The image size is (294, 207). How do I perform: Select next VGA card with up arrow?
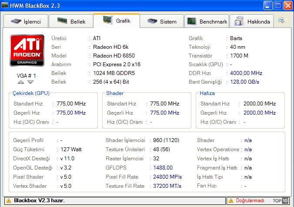click(21, 82)
